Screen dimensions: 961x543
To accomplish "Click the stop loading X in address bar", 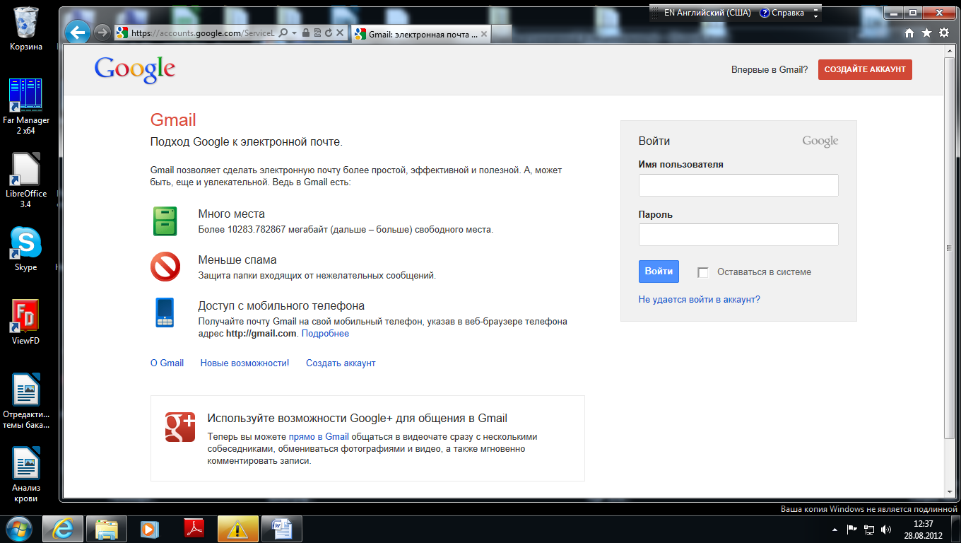I will tap(340, 33).
